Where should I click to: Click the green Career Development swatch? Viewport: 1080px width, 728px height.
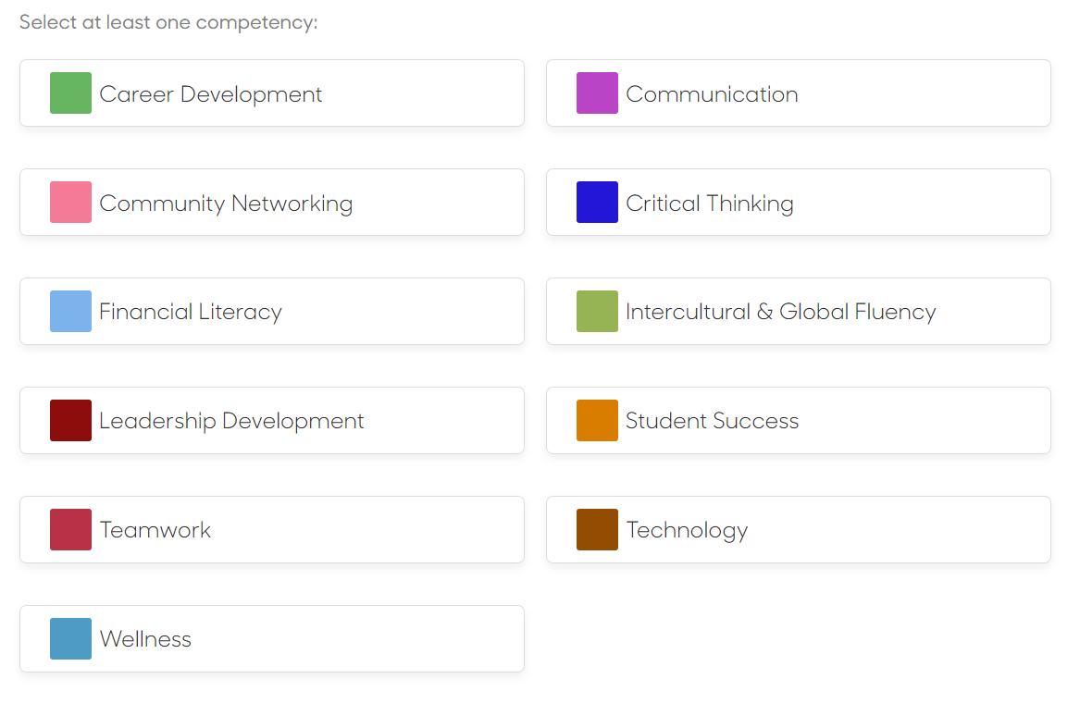click(71, 93)
